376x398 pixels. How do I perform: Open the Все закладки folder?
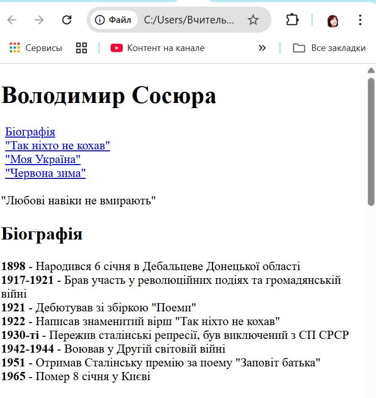click(329, 48)
